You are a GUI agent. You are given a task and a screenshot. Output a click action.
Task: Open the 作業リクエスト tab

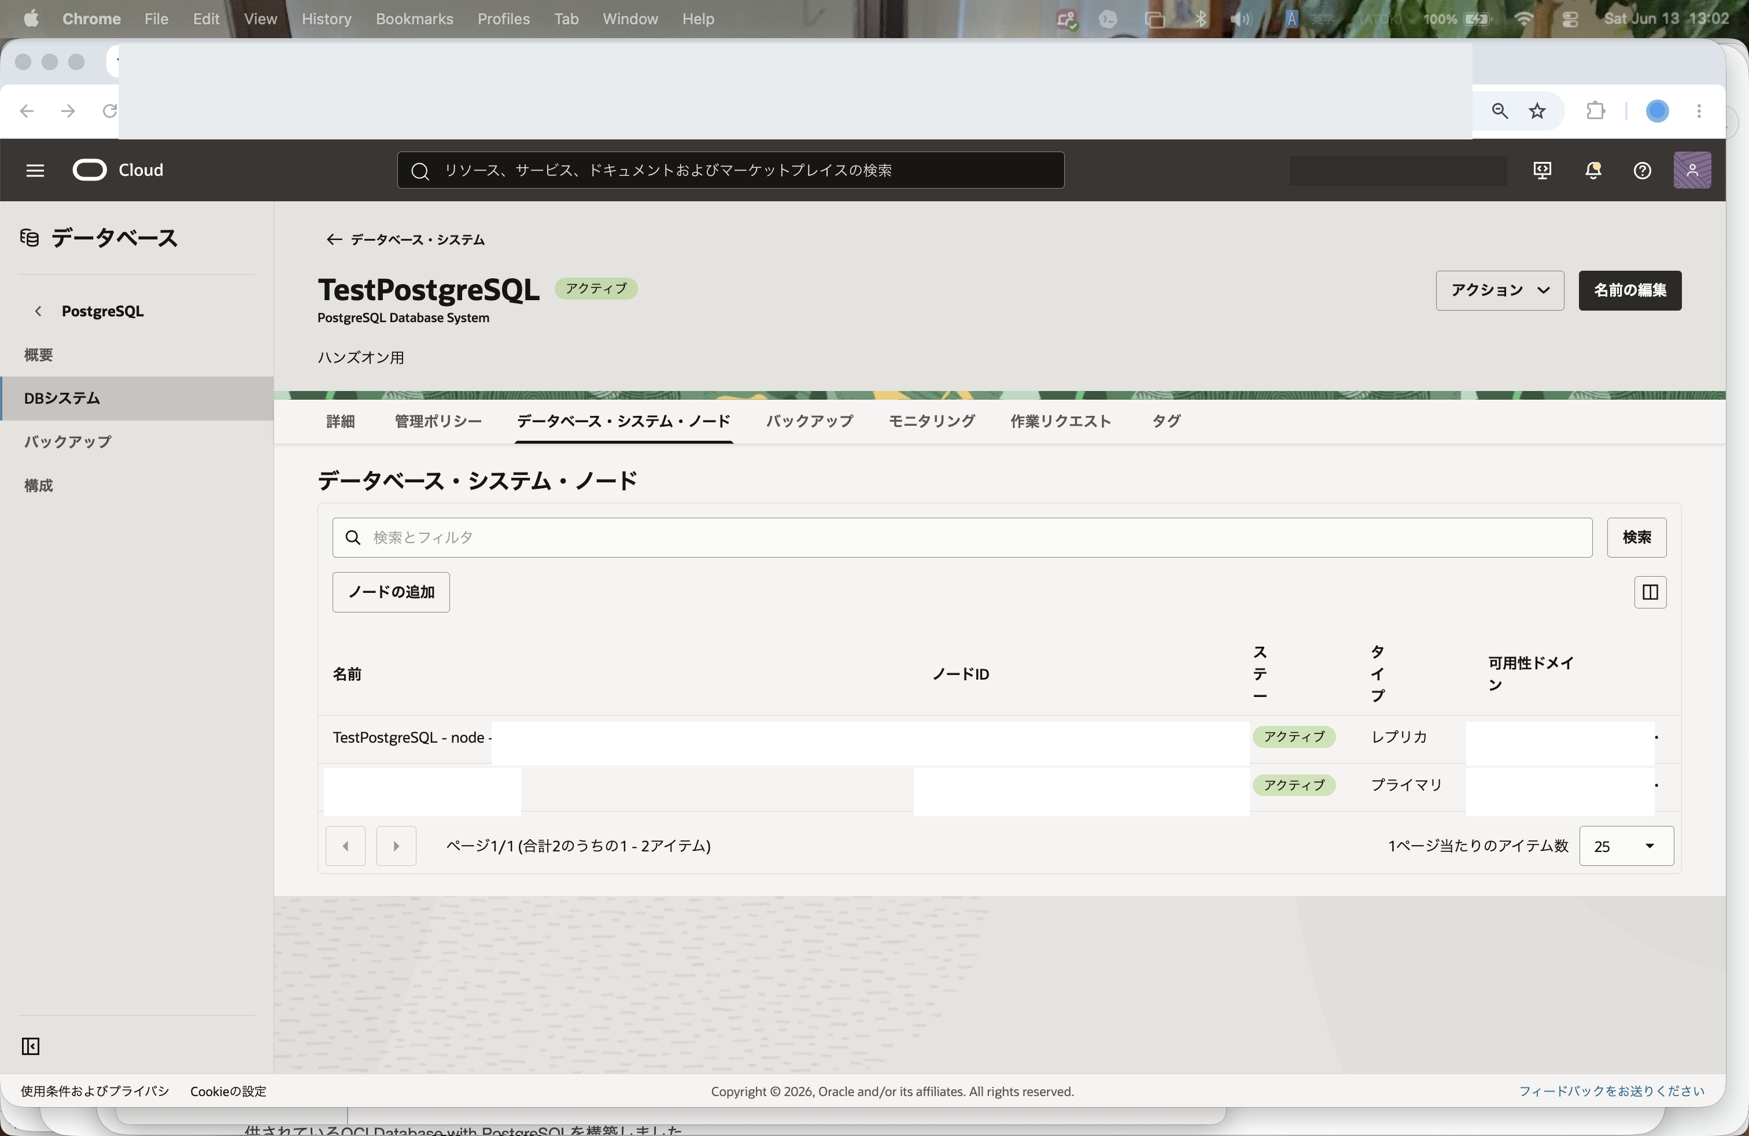[1060, 421]
